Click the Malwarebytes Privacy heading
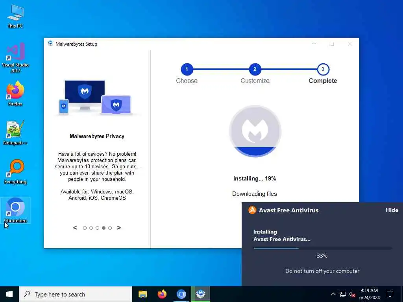The height and width of the screenshot is (302, 403). (97, 136)
